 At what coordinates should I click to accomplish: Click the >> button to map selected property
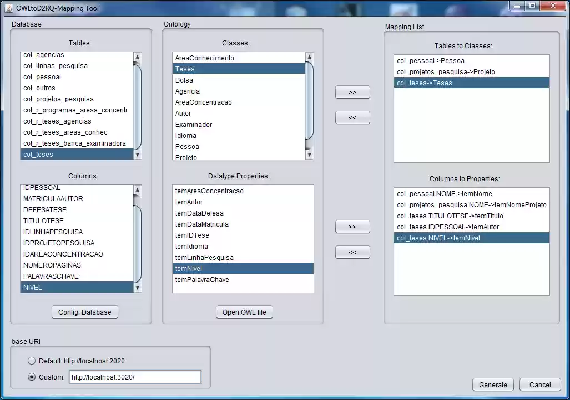point(352,227)
